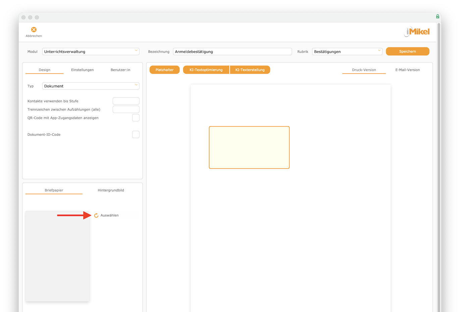Toggle QR-Code mit App-Zugangsdaten anzeigen checkbox
Viewport: 460px width, 312px height.
pos(136,118)
